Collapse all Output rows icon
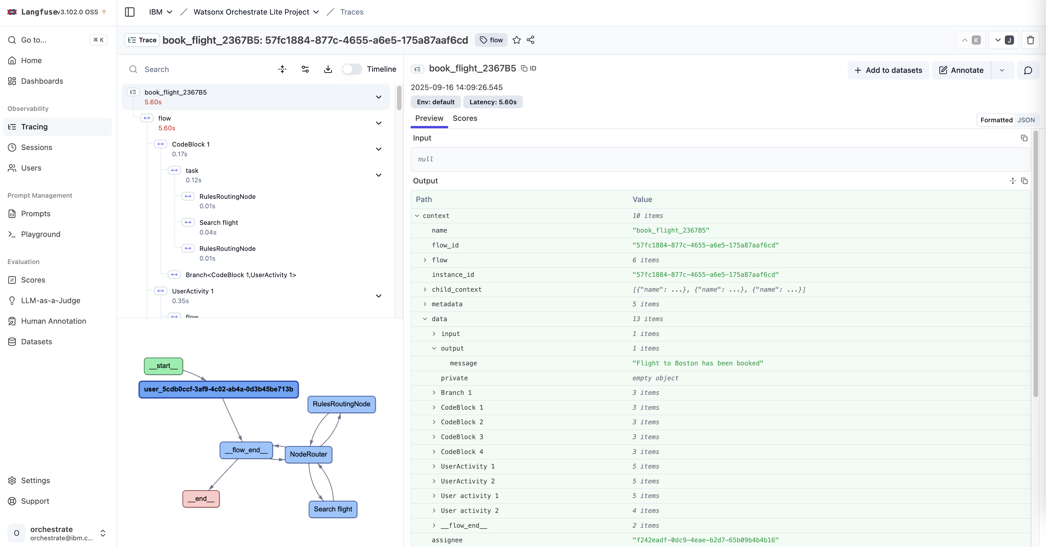 [1013, 181]
